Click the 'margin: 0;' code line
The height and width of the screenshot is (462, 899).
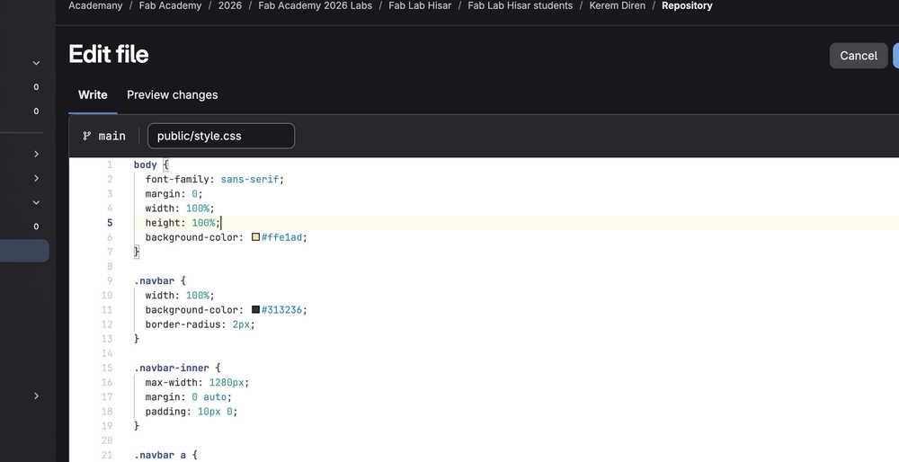(174, 194)
